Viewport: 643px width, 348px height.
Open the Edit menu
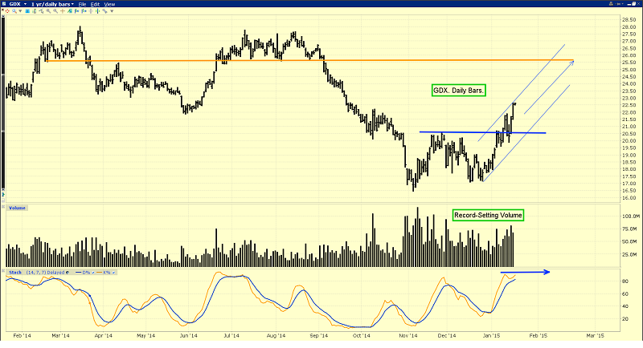pyautogui.click(x=96, y=4)
